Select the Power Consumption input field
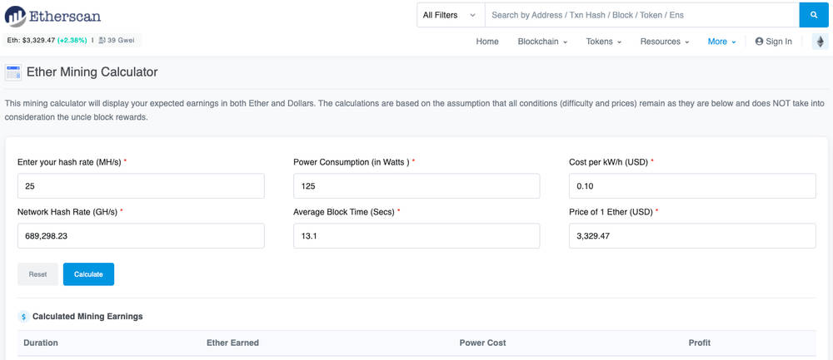833x360 pixels. point(416,186)
